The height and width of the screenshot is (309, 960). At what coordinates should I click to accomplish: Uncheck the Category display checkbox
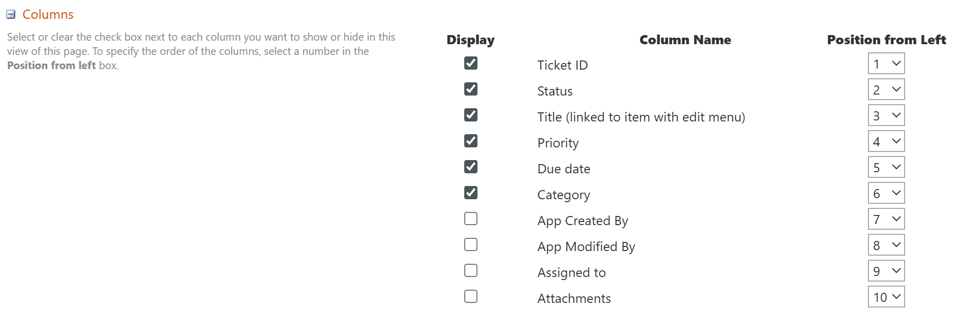coord(471,193)
